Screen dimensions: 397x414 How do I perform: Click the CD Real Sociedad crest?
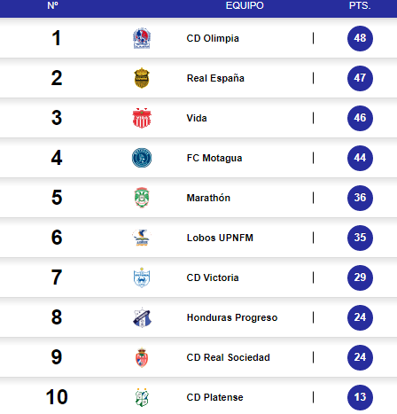pyautogui.click(x=142, y=357)
